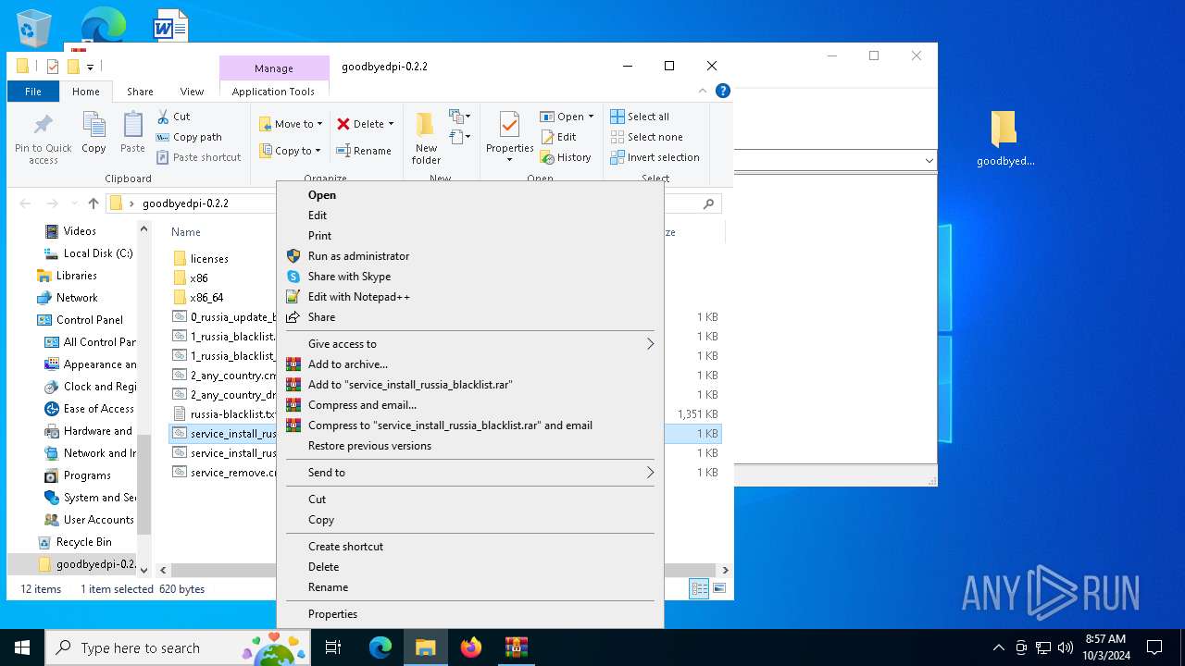Viewport: 1185px width, 666px height.
Task: Show hidden system tray icons chevron
Action: 998,647
